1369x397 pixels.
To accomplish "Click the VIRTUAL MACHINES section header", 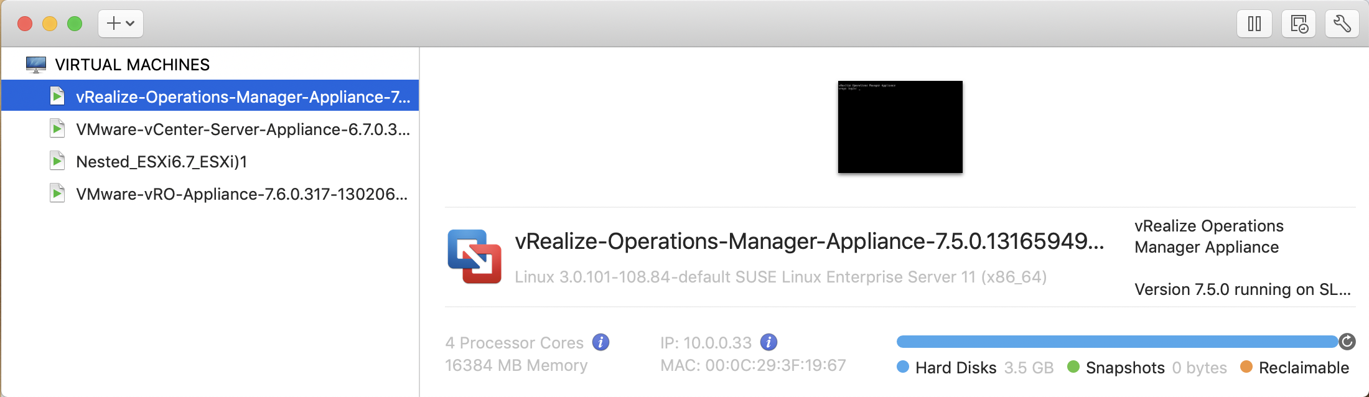I will coord(132,65).
